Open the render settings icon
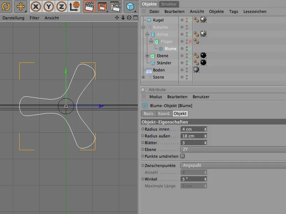 (115, 6)
